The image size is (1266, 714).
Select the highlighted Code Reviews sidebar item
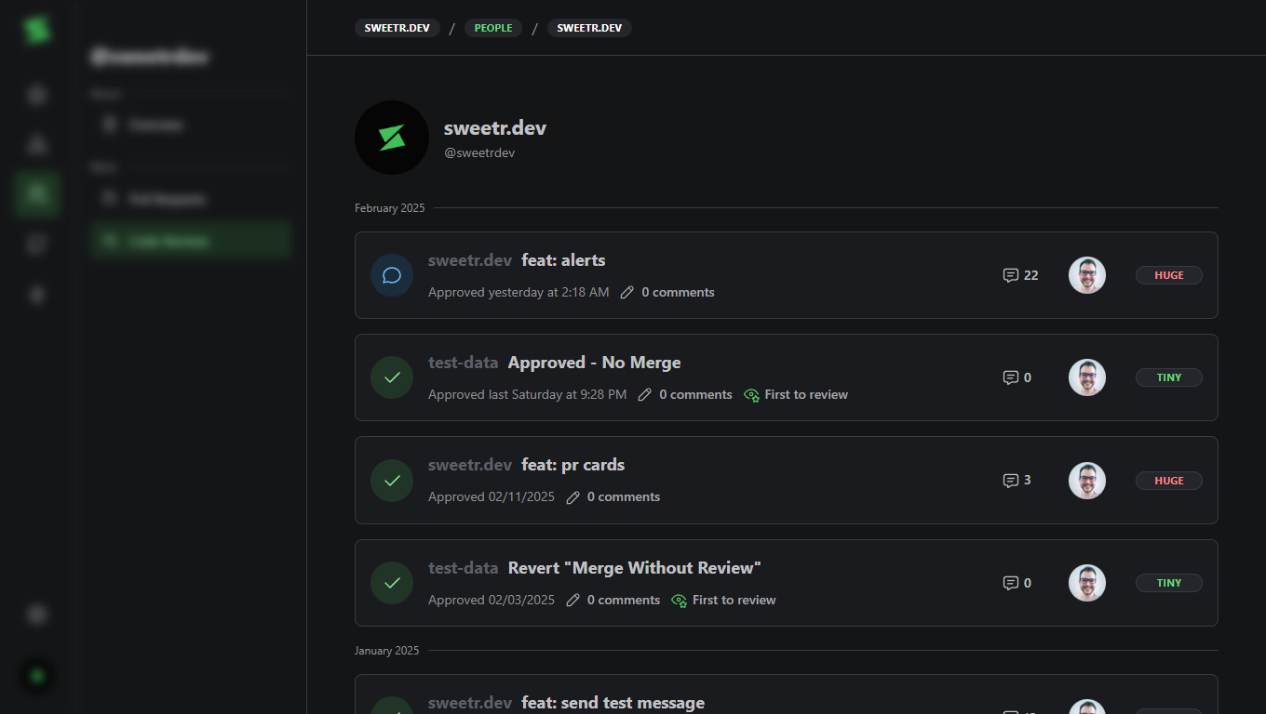(x=191, y=241)
